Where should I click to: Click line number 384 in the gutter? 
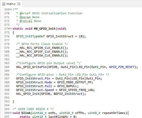pyautogui.click(x=7, y=67)
